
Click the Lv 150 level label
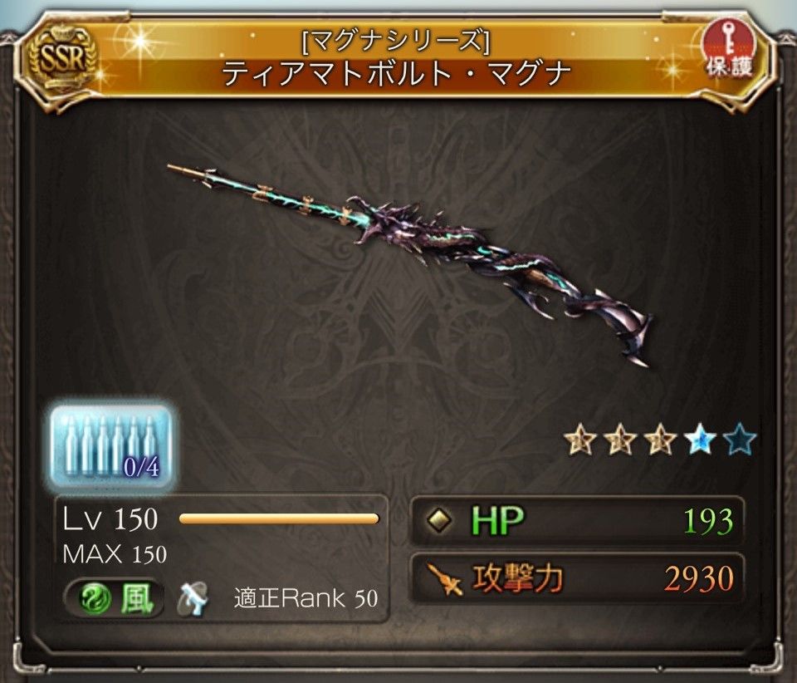point(110,519)
